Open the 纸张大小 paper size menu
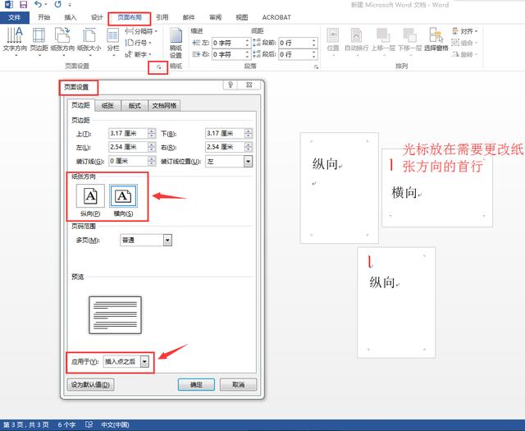 click(89, 40)
